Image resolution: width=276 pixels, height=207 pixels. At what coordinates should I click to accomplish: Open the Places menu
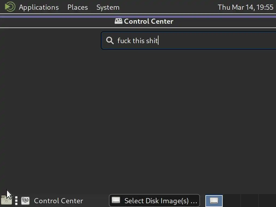[78, 7]
